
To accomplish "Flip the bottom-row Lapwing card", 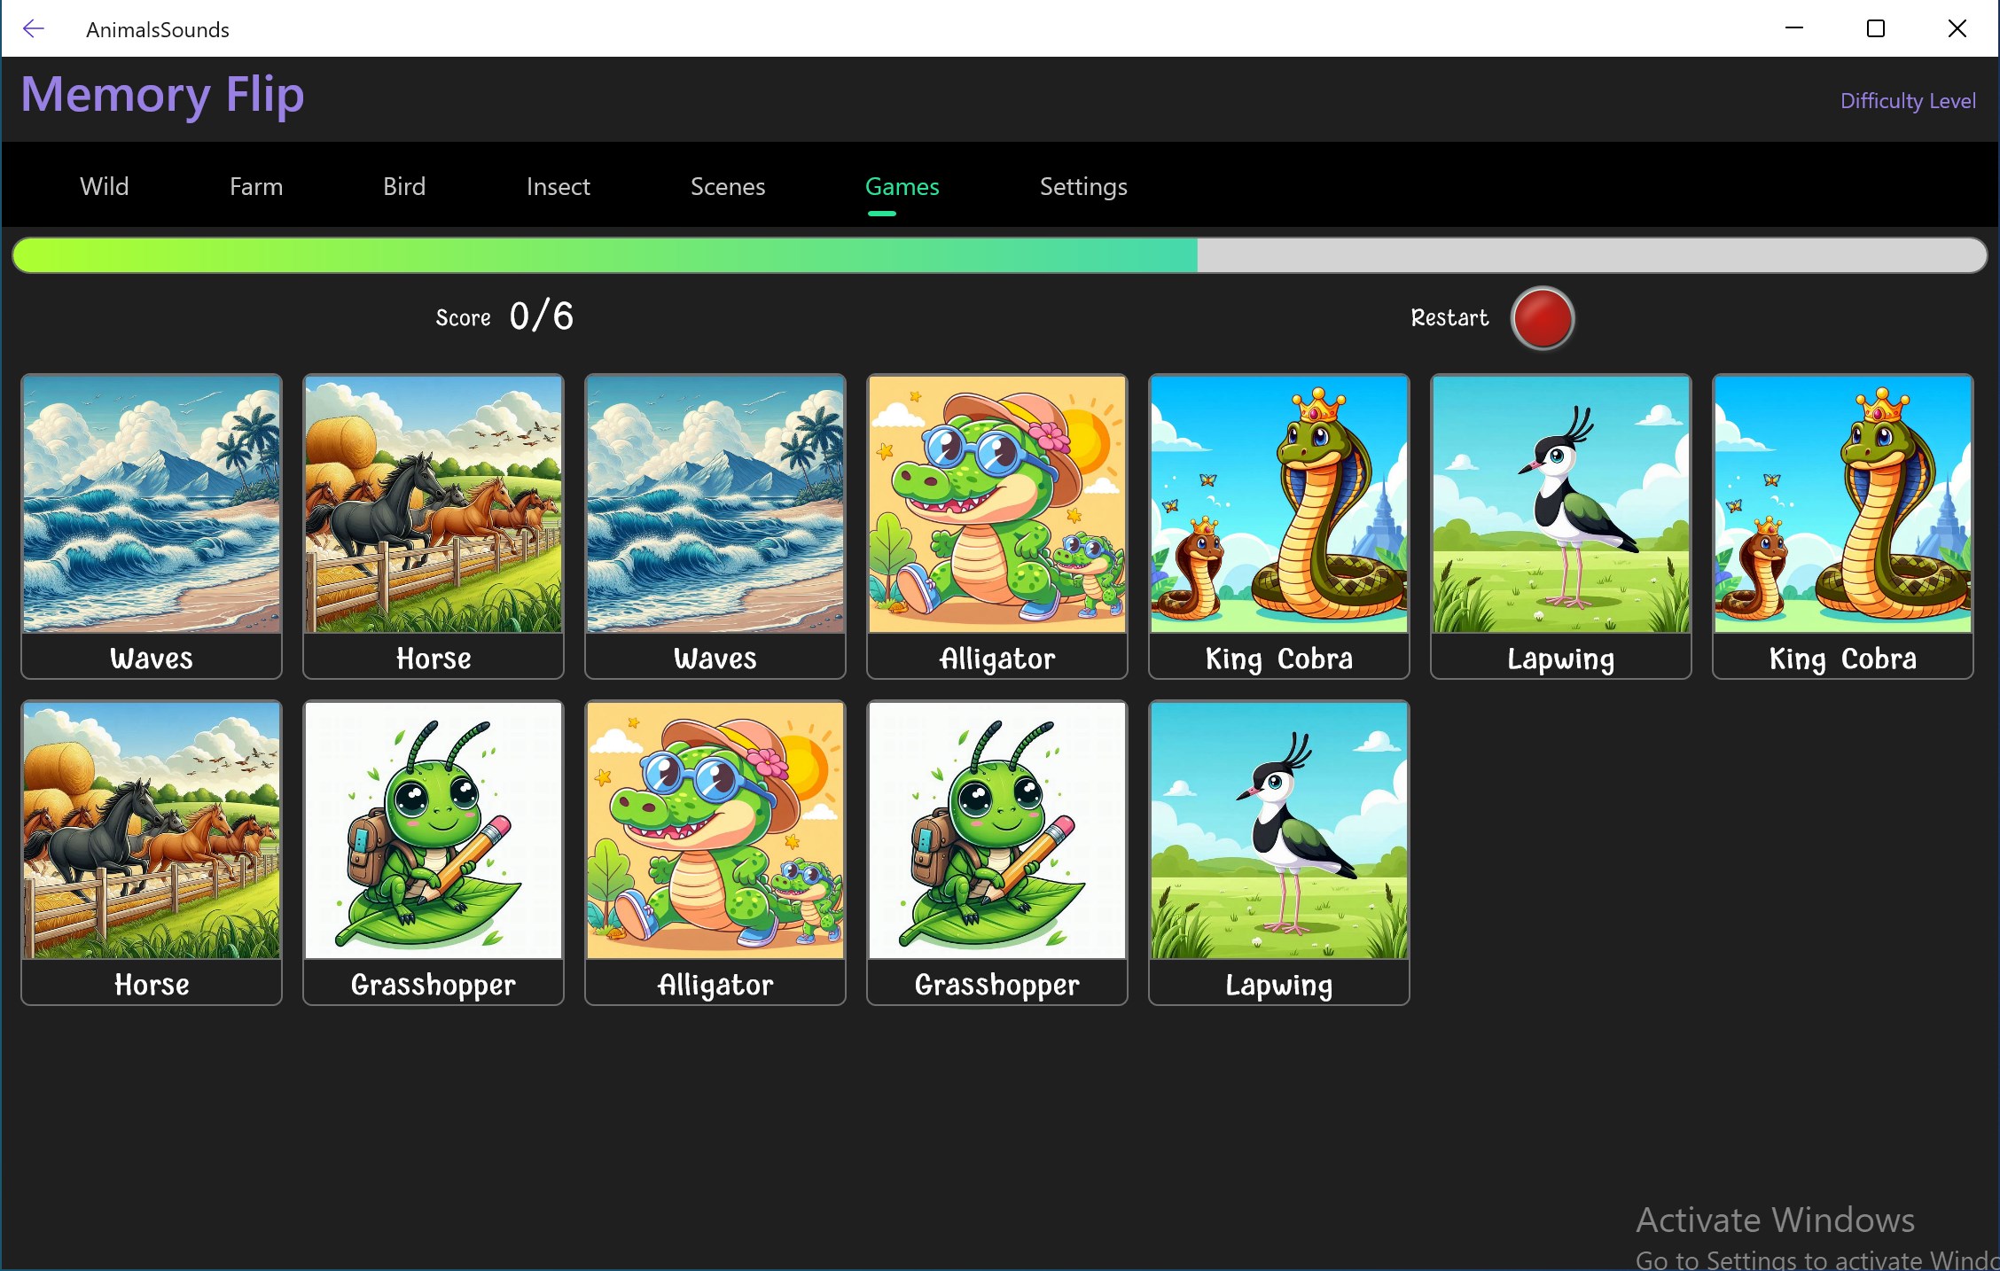I will (1279, 851).
